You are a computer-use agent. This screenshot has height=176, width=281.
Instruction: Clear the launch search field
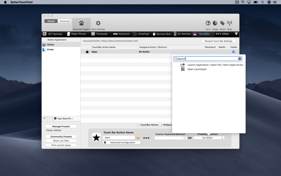pos(240,59)
